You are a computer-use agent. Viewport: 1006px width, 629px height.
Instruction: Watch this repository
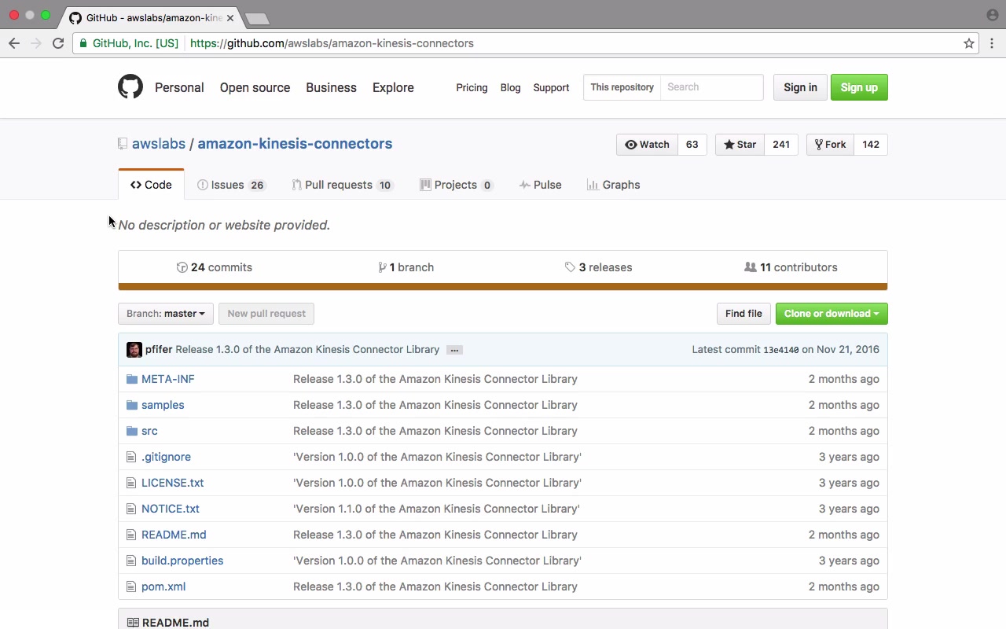coord(647,145)
